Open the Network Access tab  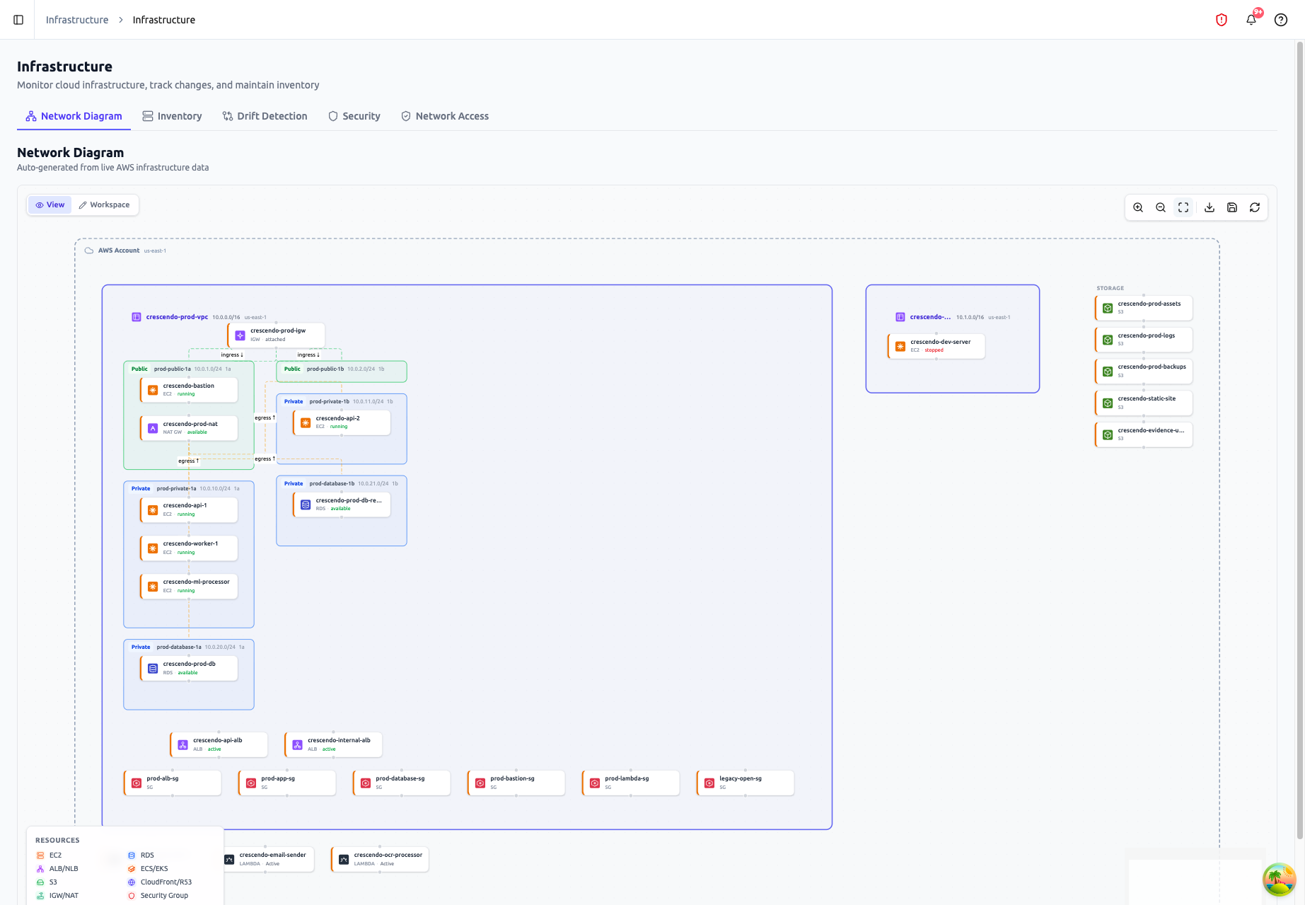click(x=445, y=116)
